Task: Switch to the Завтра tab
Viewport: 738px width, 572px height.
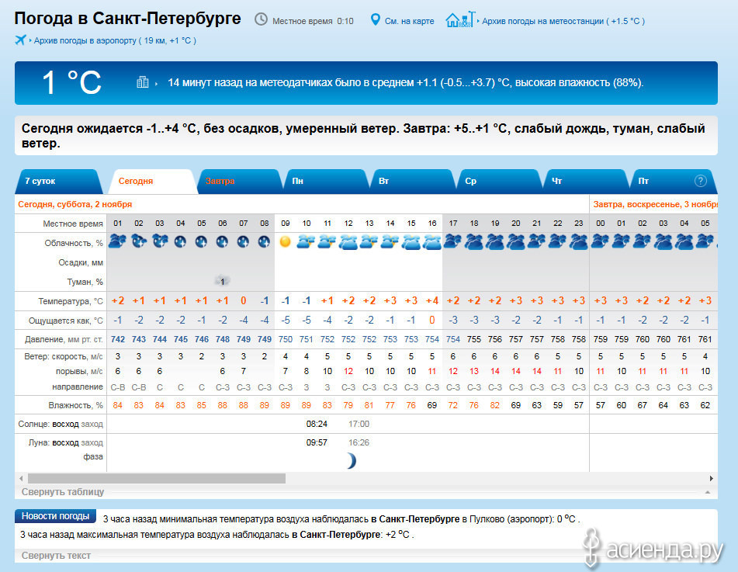Action: [x=239, y=182]
